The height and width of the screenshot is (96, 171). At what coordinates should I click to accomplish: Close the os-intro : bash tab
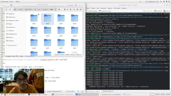pyautogui.click(x=112, y=91)
